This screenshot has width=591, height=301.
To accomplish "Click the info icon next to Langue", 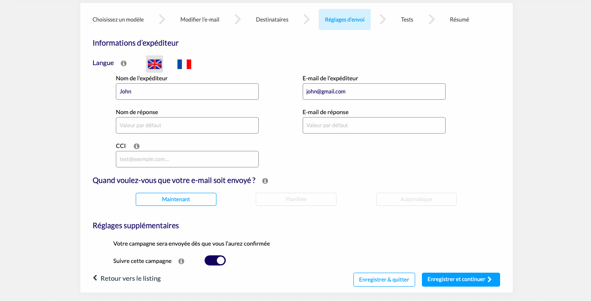I will click(x=123, y=63).
